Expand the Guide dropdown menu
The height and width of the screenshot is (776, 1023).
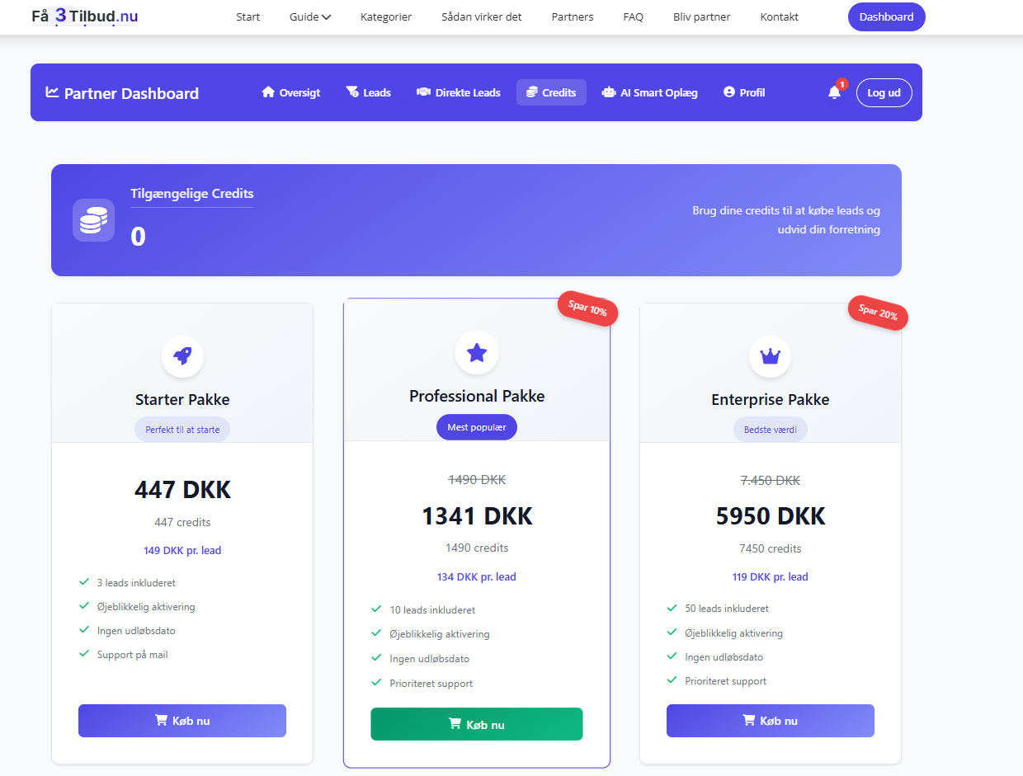(x=310, y=16)
